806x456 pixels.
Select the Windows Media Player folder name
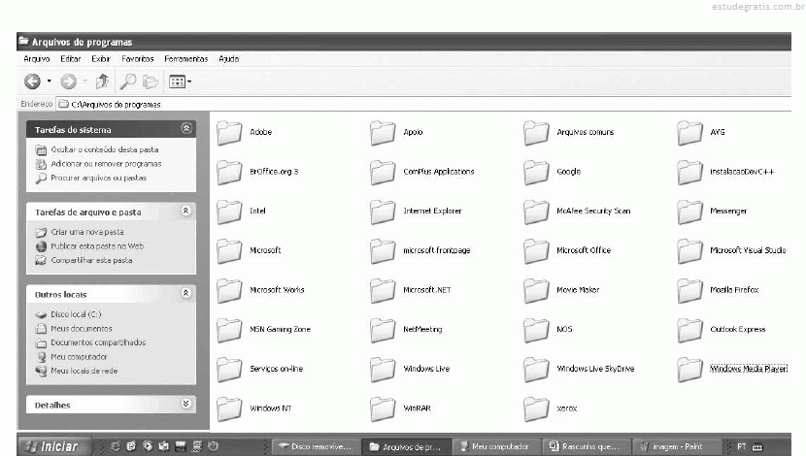749,369
